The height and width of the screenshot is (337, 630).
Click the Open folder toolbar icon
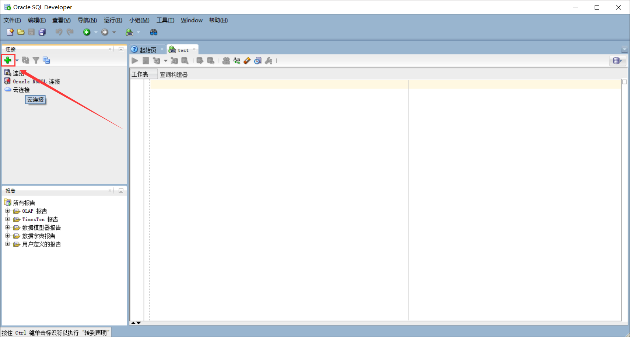pyautogui.click(x=21, y=32)
